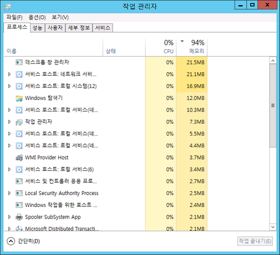Expand the 서비스 호스트 row showing 10.3MB
The height and width of the screenshot is (255, 280).
click(10, 110)
